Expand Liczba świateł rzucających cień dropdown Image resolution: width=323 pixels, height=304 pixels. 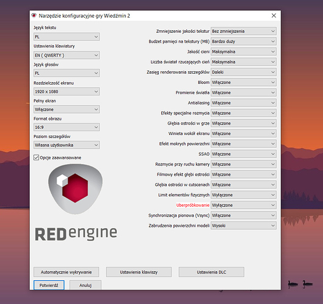(243, 62)
